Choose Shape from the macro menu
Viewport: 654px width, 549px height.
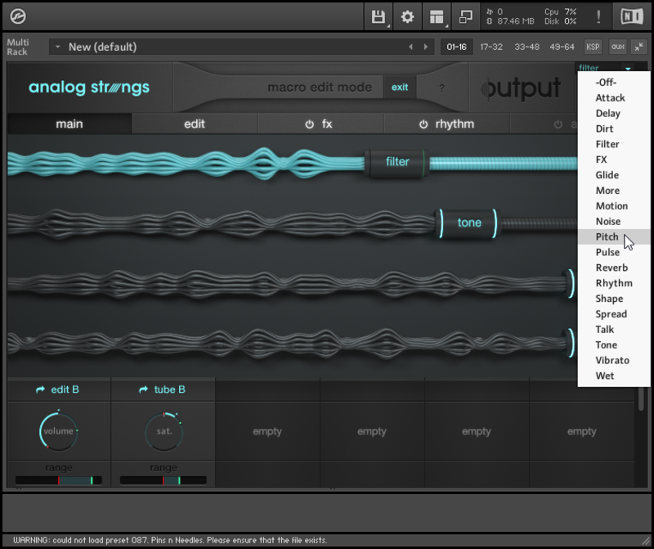point(614,299)
